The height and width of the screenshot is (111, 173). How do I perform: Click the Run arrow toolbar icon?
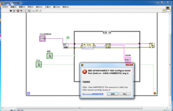point(11,11)
